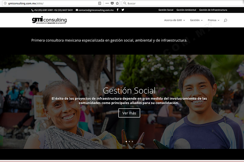
Task: Open the page actions three-dots menu
Action: click(107, 3)
